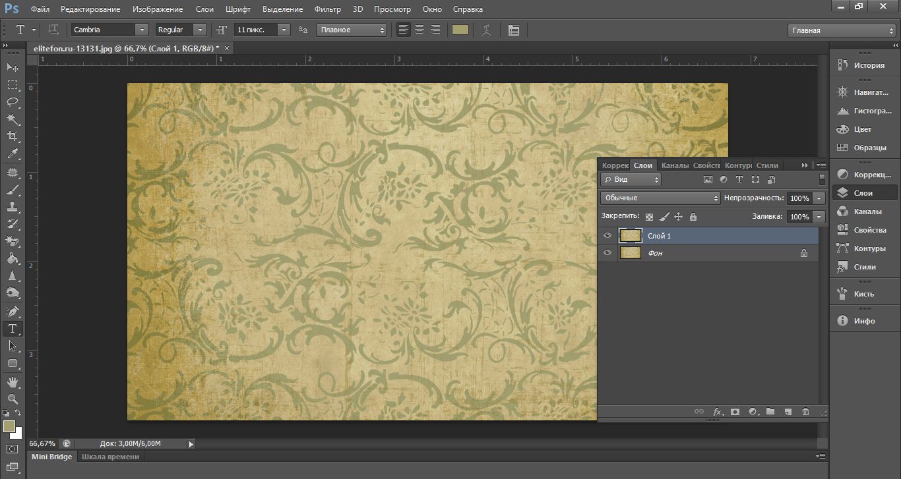Click Add layer style fx icon
The width and height of the screenshot is (901, 479).
point(718,412)
